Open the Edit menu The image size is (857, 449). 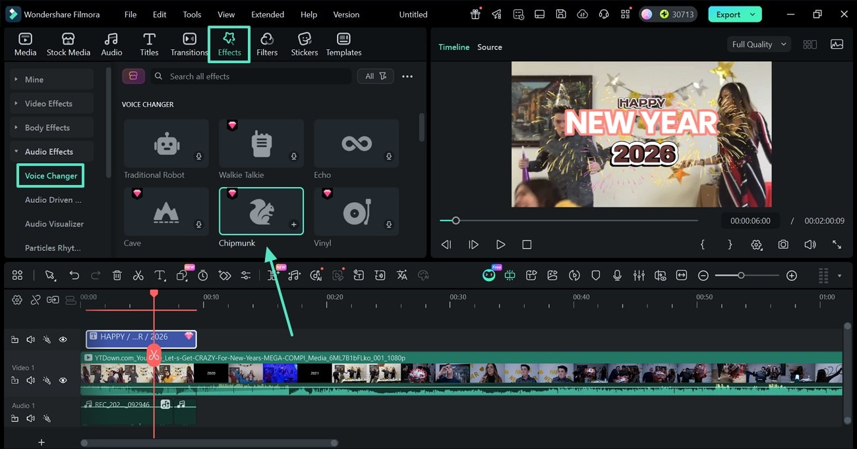point(160,14)
